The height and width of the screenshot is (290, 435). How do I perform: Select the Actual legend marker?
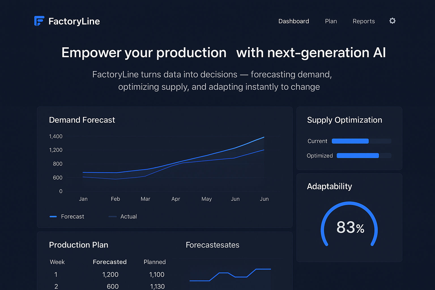coord(112,216)
